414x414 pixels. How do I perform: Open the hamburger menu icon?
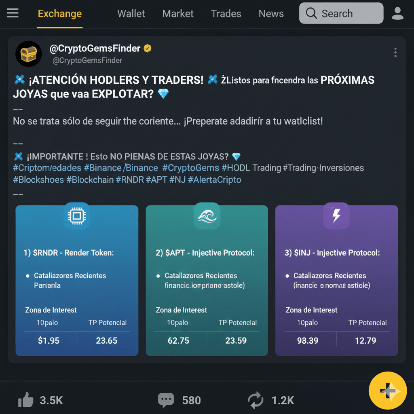(13, 13)
